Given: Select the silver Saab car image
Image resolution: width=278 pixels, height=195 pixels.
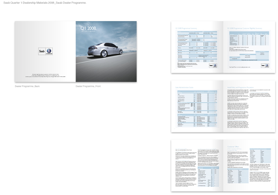Looking at the screenshot, I should click(105, 50).
